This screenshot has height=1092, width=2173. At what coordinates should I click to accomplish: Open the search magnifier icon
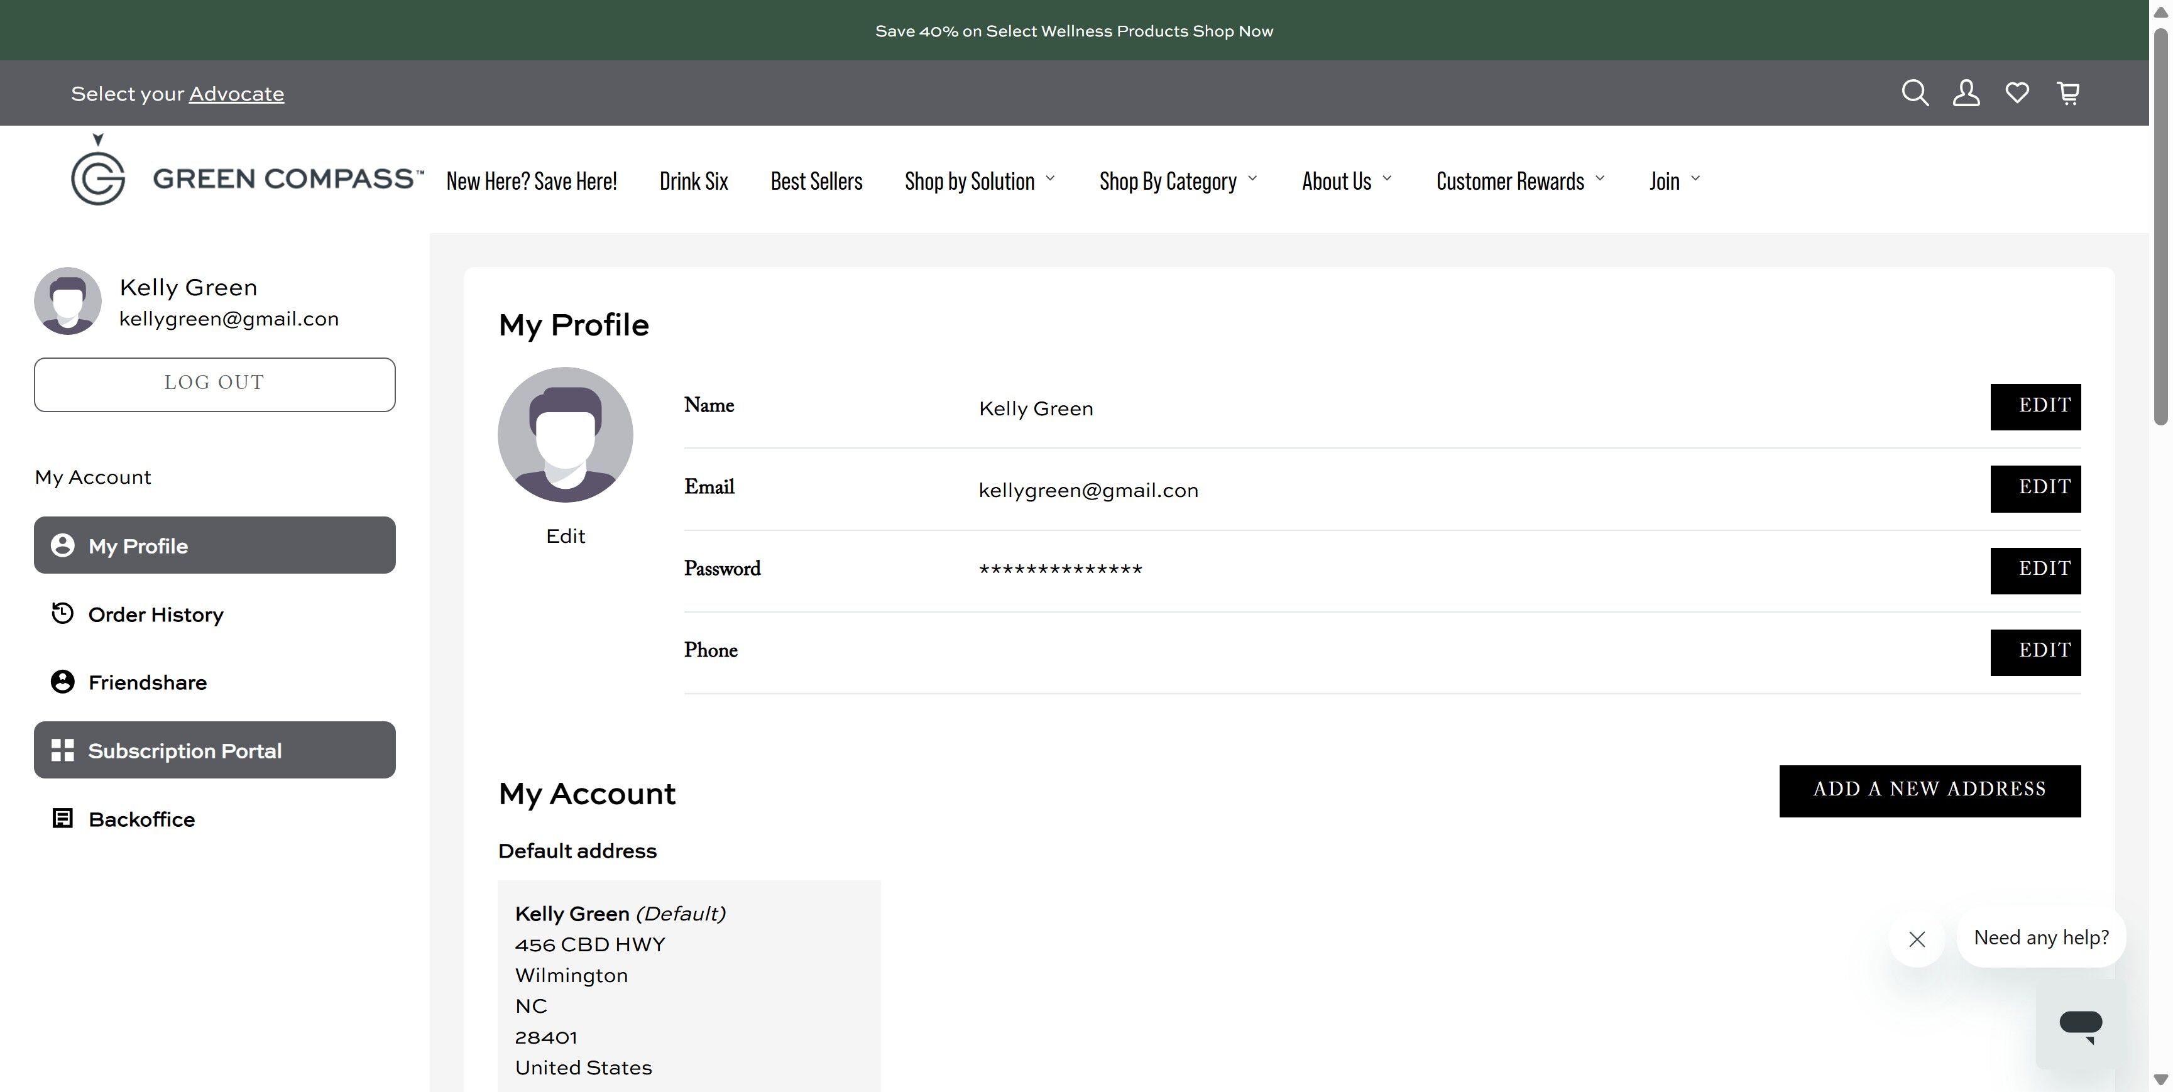tap(1915, 93)
